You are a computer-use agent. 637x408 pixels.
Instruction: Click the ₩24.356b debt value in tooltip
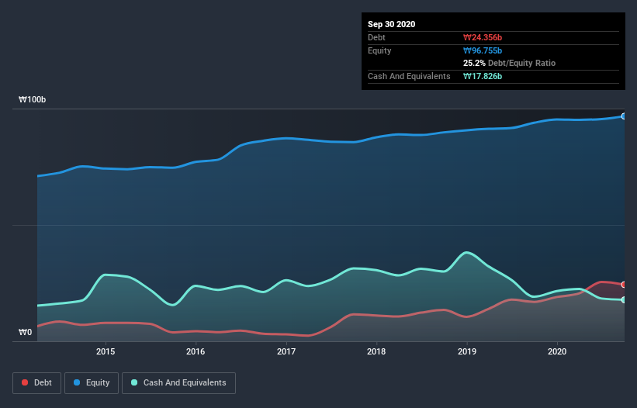pos(483,37)
